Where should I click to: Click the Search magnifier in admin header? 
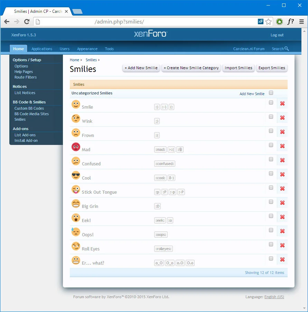click(x=287, y=48)
